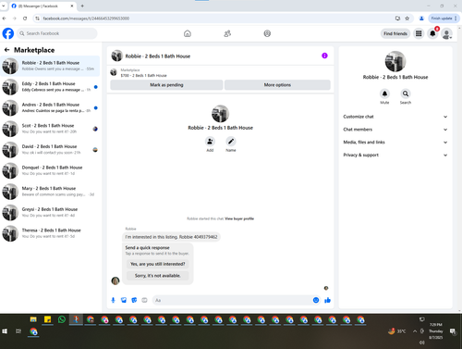
Task: Open the taskbar clock showing Thursday
Action: (x=435, y=331)
